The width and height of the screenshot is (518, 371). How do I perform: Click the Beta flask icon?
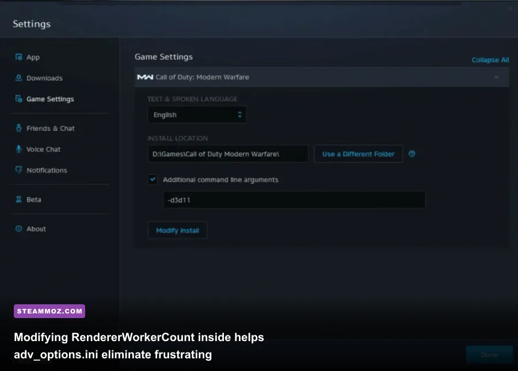pyautogui.click(x=18, y=200)
